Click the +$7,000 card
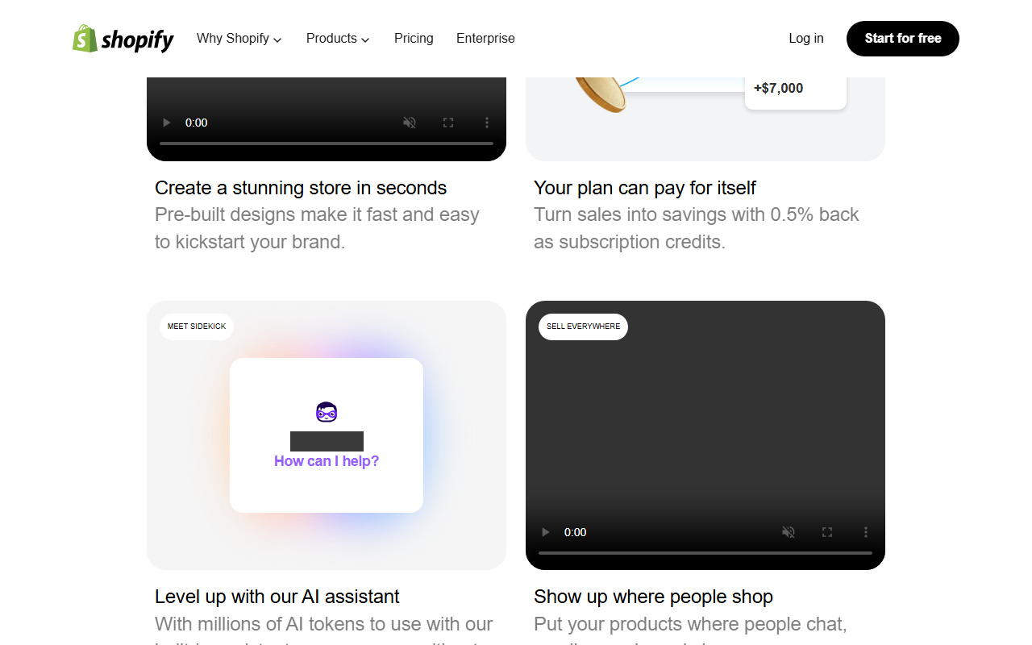 [796, 93]
